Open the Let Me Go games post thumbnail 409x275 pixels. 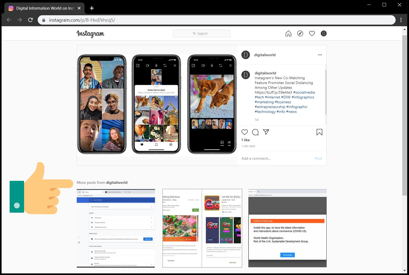click(202, 228)
